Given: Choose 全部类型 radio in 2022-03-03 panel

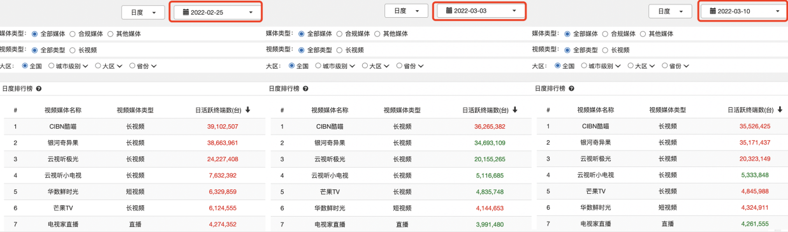Looking at the screenshot, I should (x=302, y=50).
